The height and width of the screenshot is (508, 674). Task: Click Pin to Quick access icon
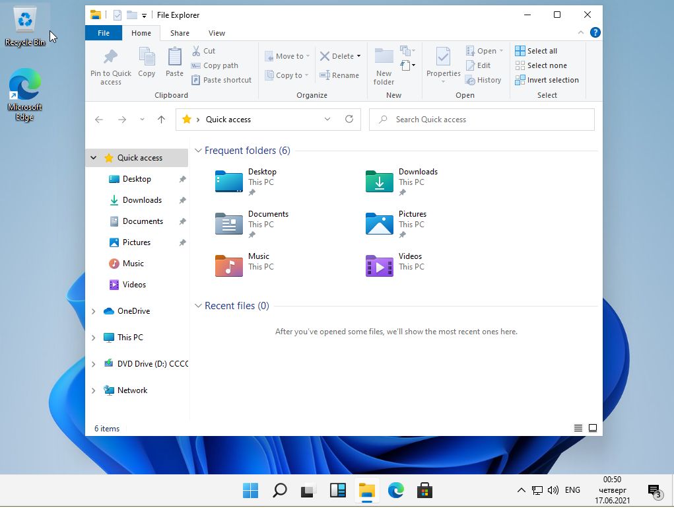110,57
